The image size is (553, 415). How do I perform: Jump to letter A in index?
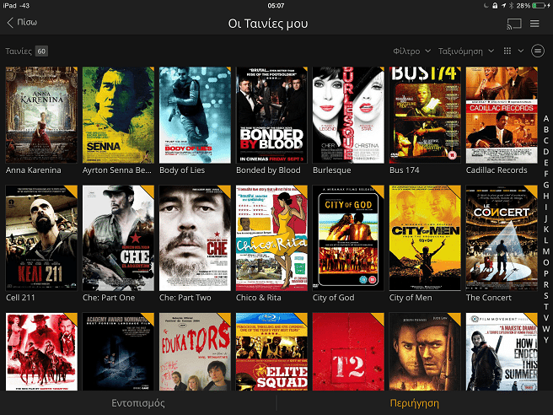(546, 119)
